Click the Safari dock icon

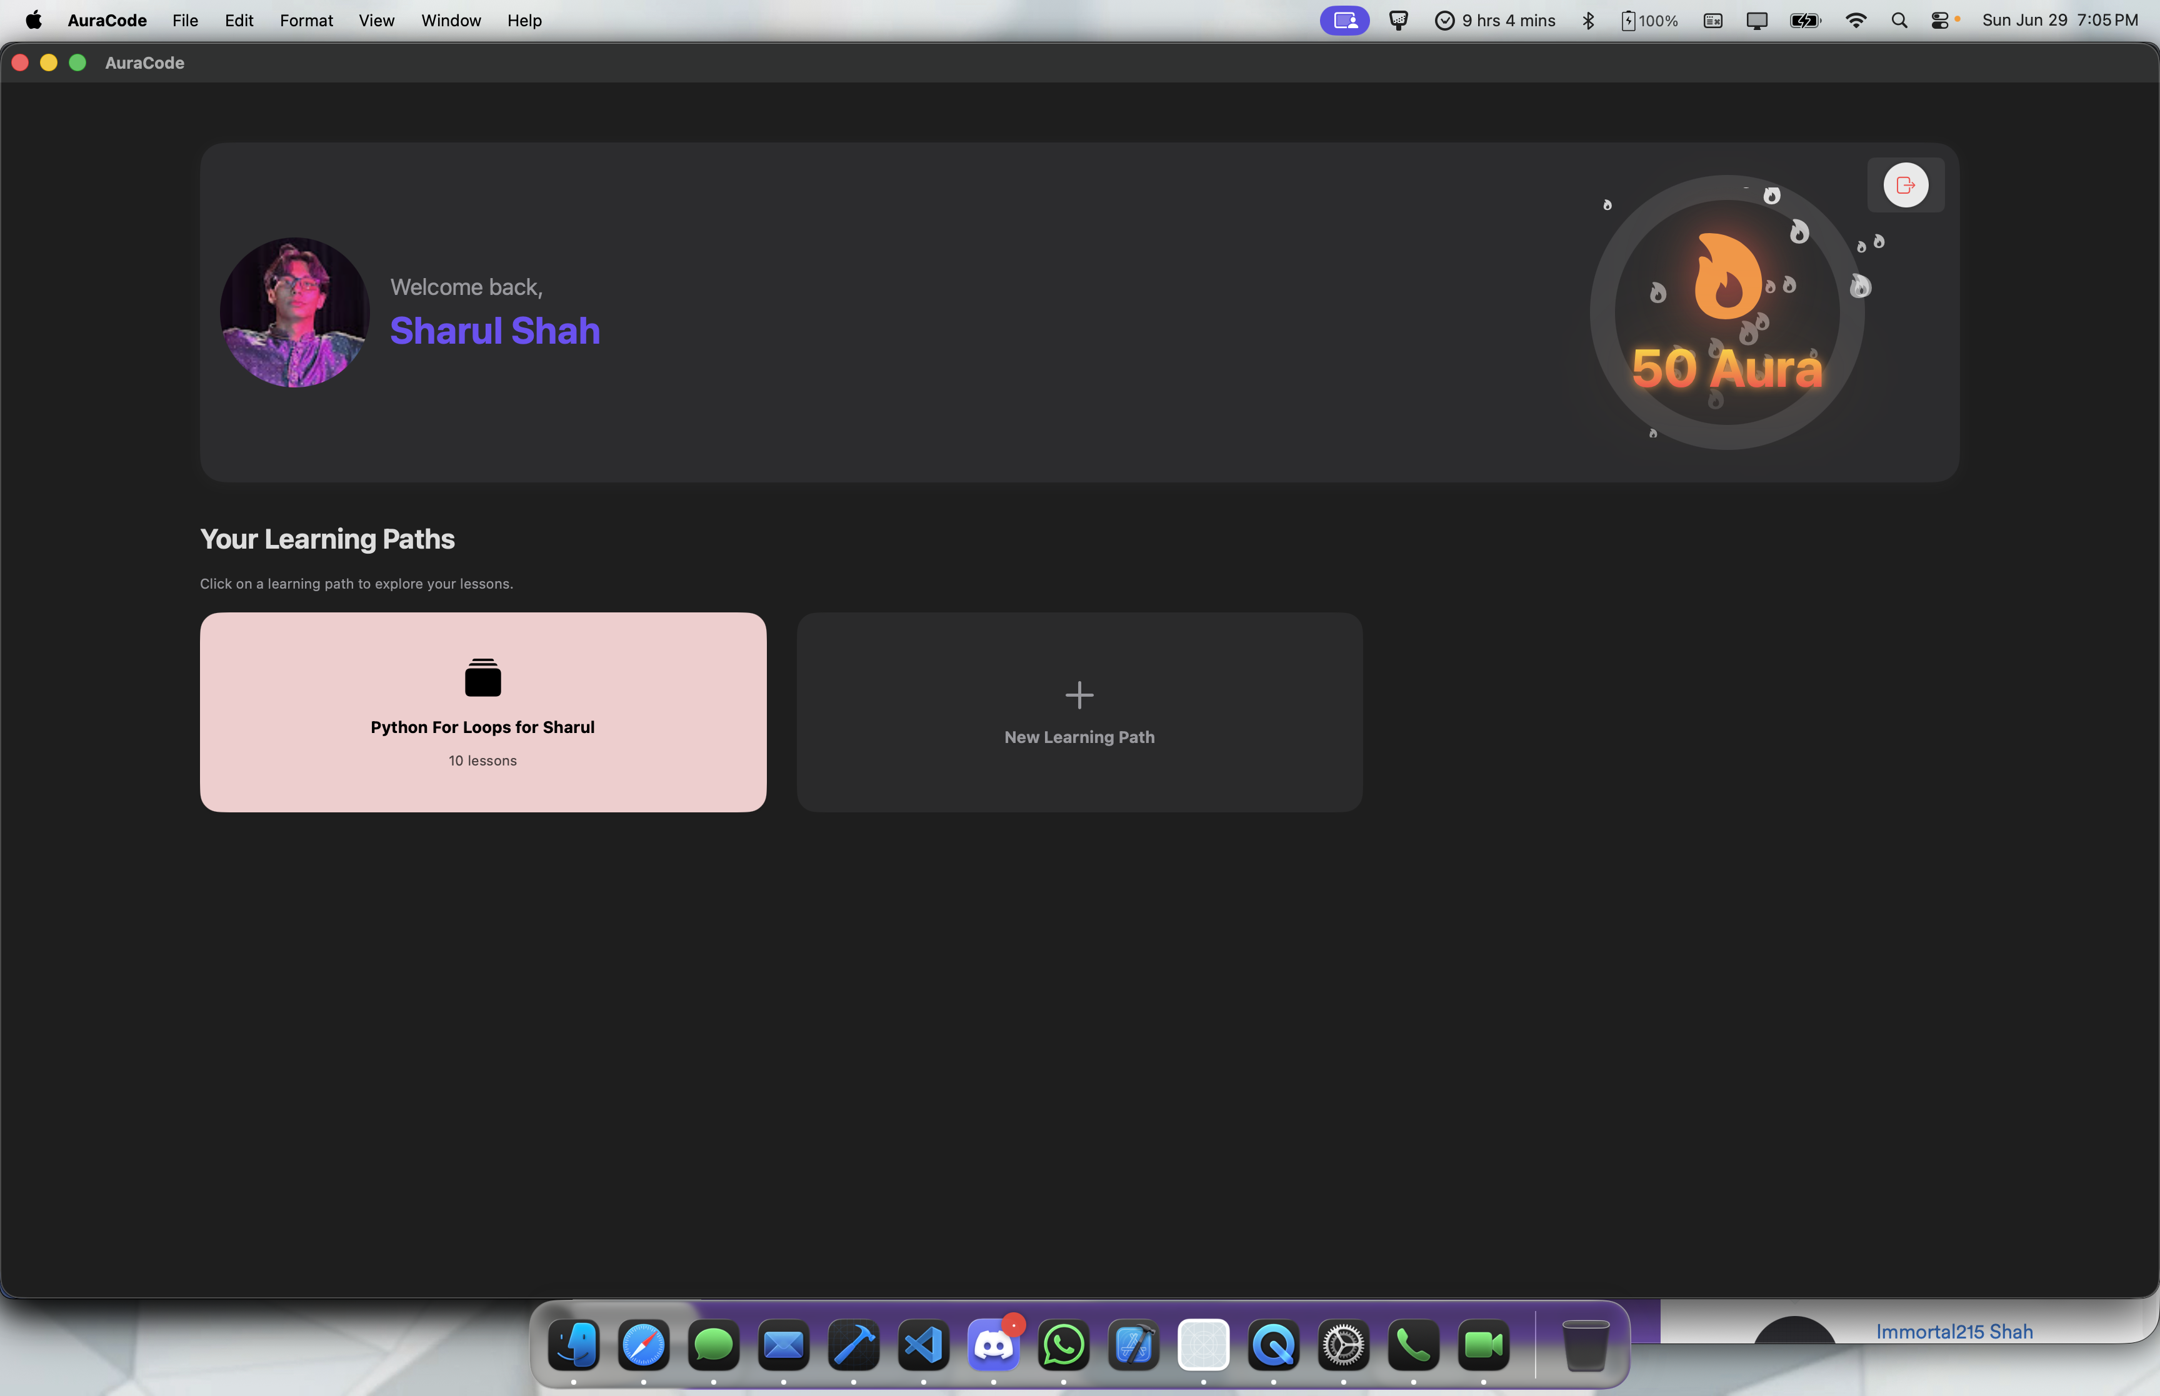642,1345
